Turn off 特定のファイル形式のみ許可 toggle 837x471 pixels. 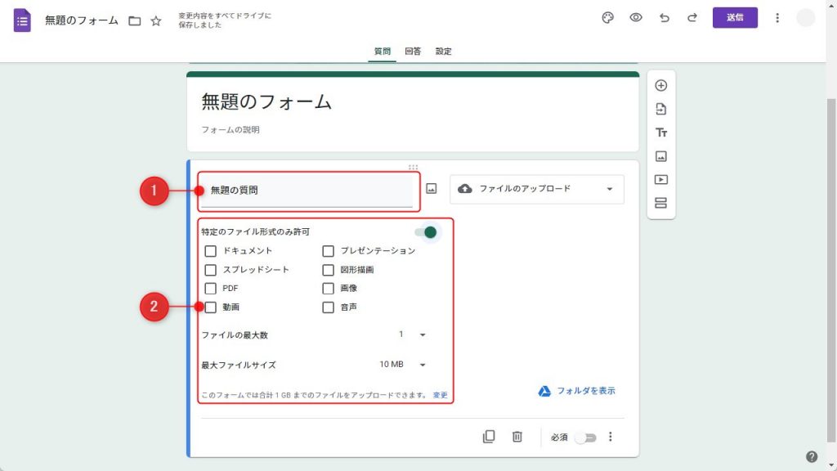[427, 232]
